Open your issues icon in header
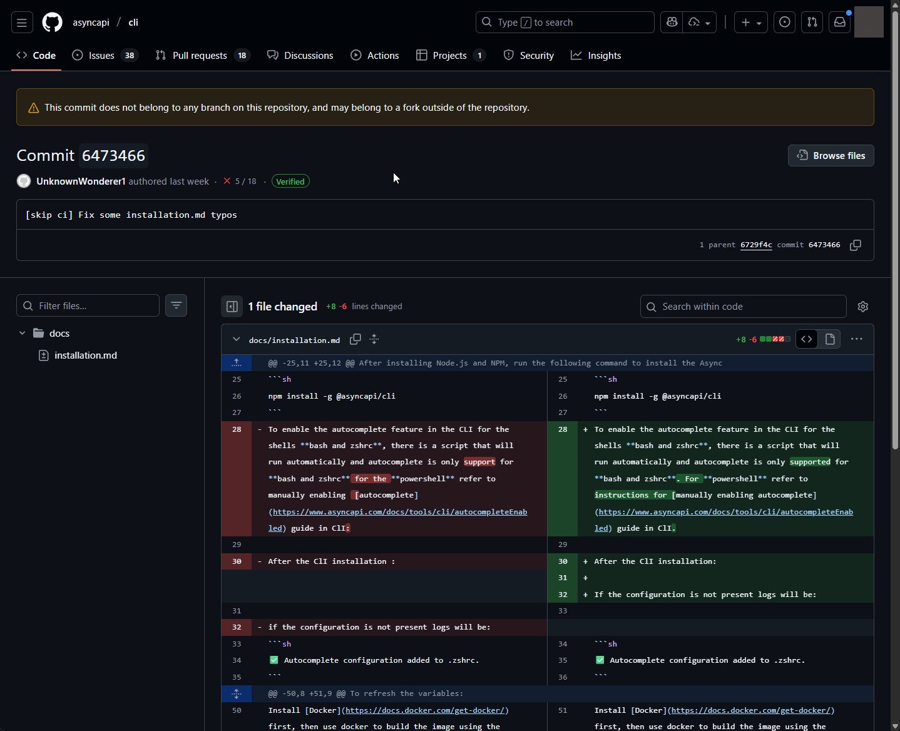 (785, 23)
